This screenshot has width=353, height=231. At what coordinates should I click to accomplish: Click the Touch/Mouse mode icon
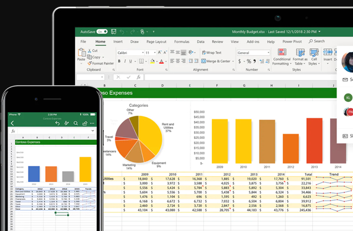point(142,31)
